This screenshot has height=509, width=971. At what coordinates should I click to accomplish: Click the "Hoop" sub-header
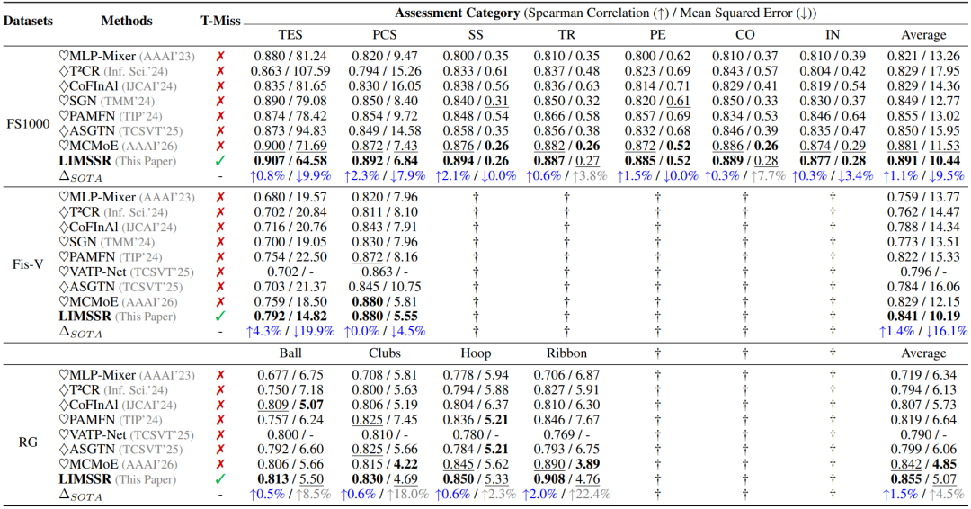pos(476,353)
